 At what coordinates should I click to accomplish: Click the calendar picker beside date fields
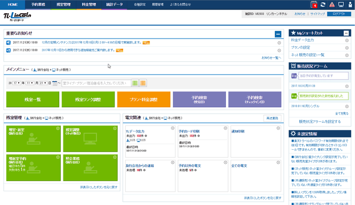(x=55, y=83)
